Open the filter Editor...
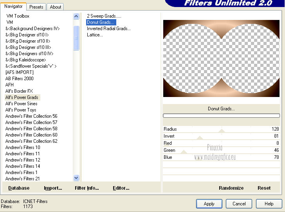This screenshot has height=212, width=285. point(121,188)
